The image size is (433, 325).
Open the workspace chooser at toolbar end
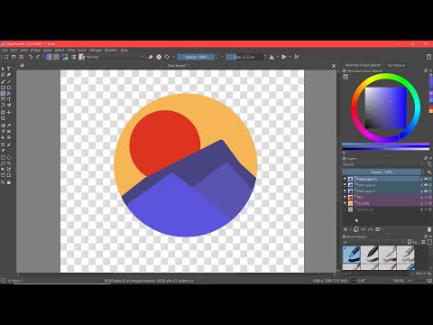pos(428,57)
